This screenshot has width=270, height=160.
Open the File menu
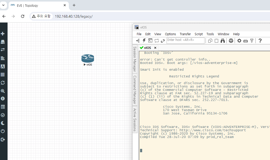[139, 34]
